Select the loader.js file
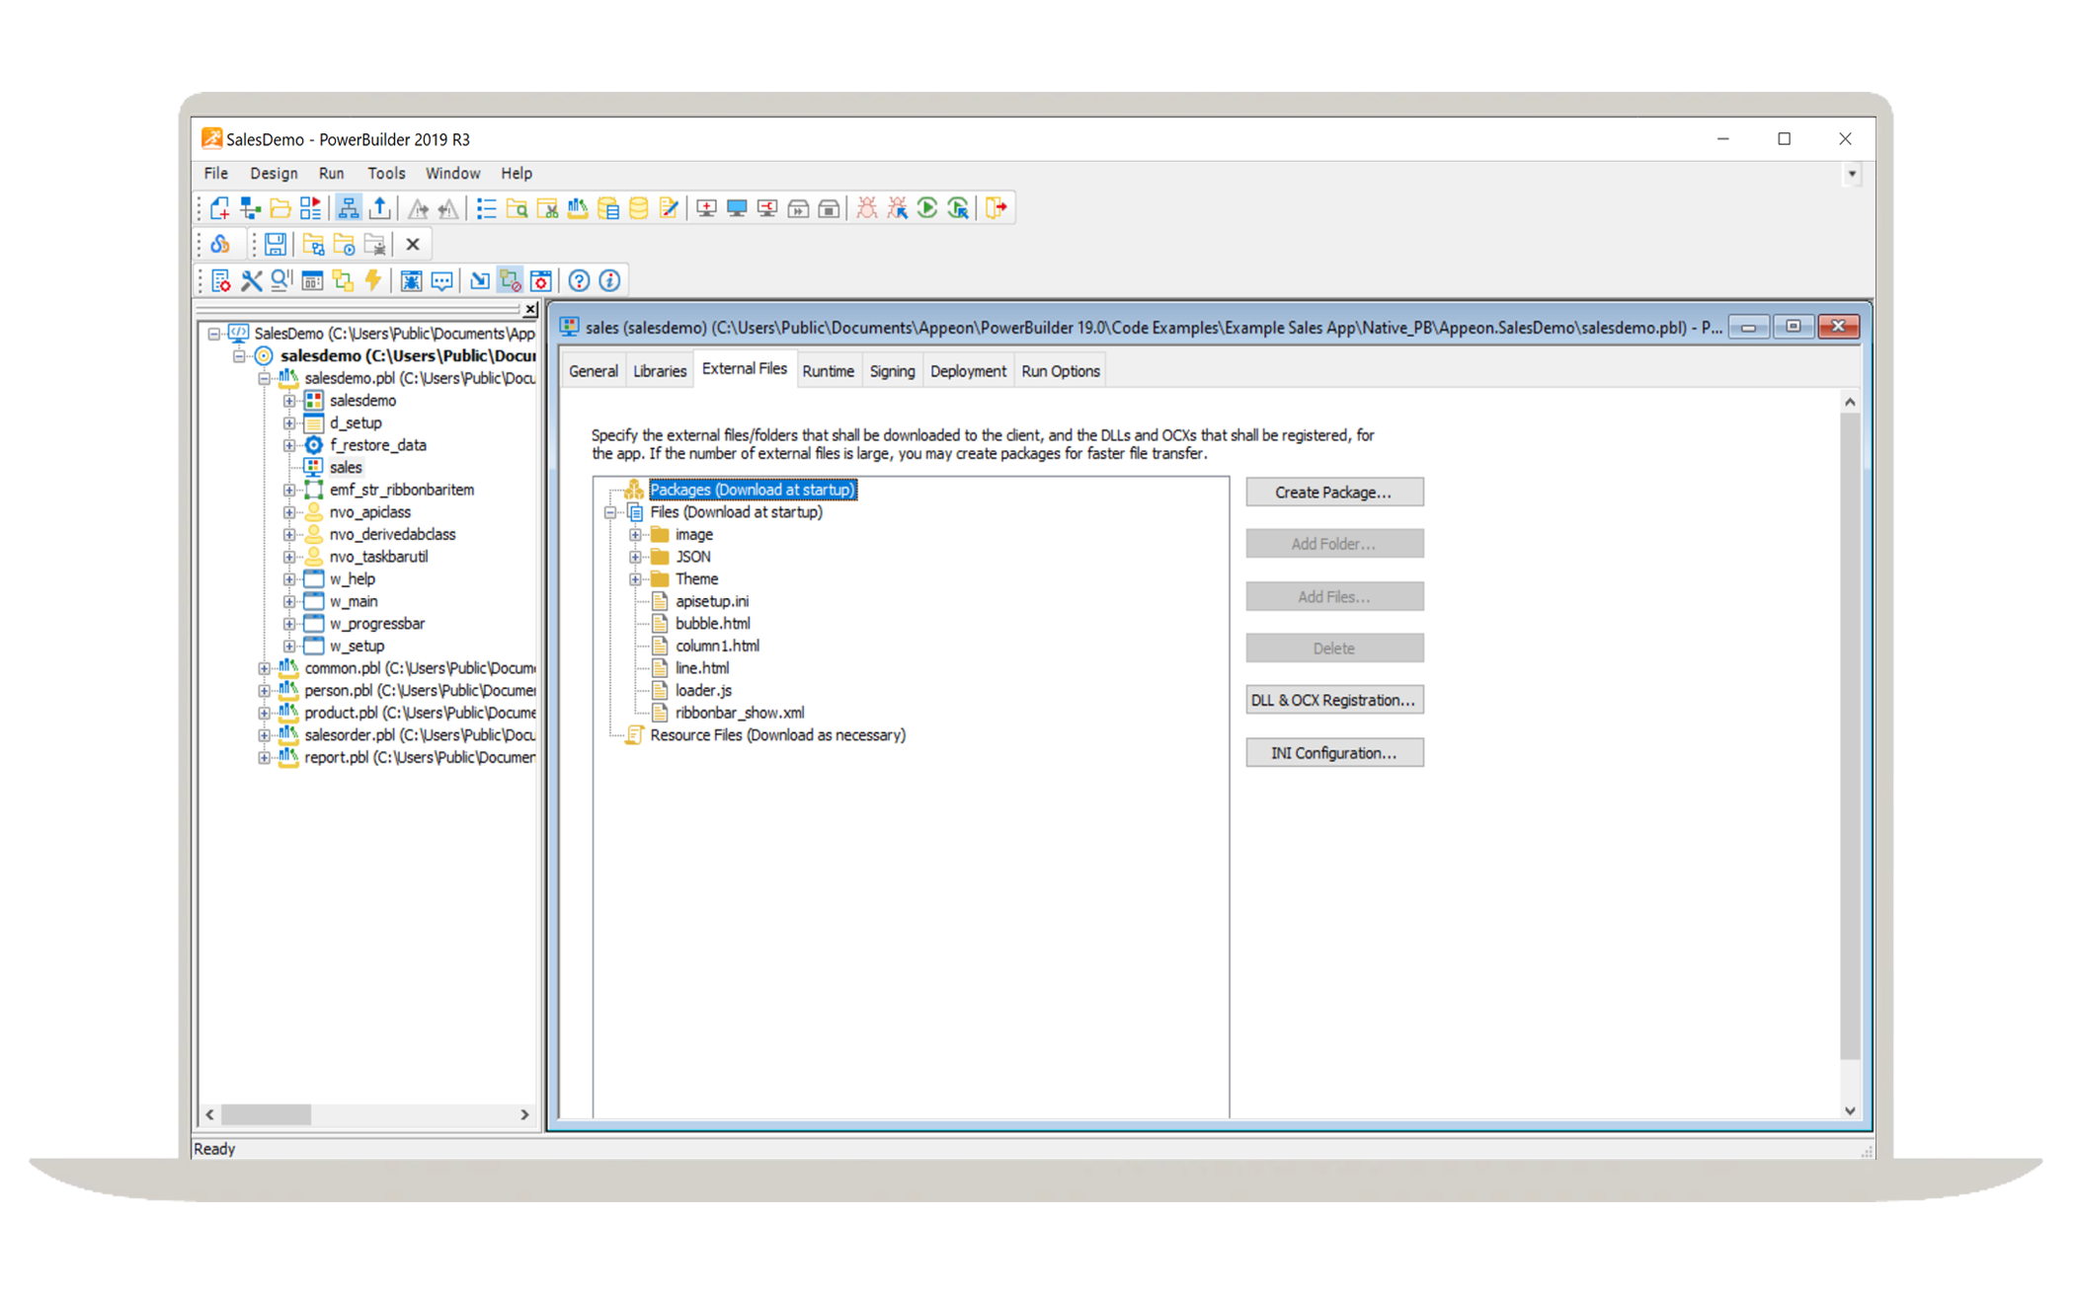The image size is (2073, 1295). (702, 690)
